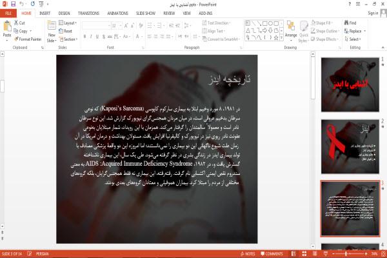Viewport: 387px width, 258px height.
Task: Open the Align Text dropdown
Action: click(213, 31)
